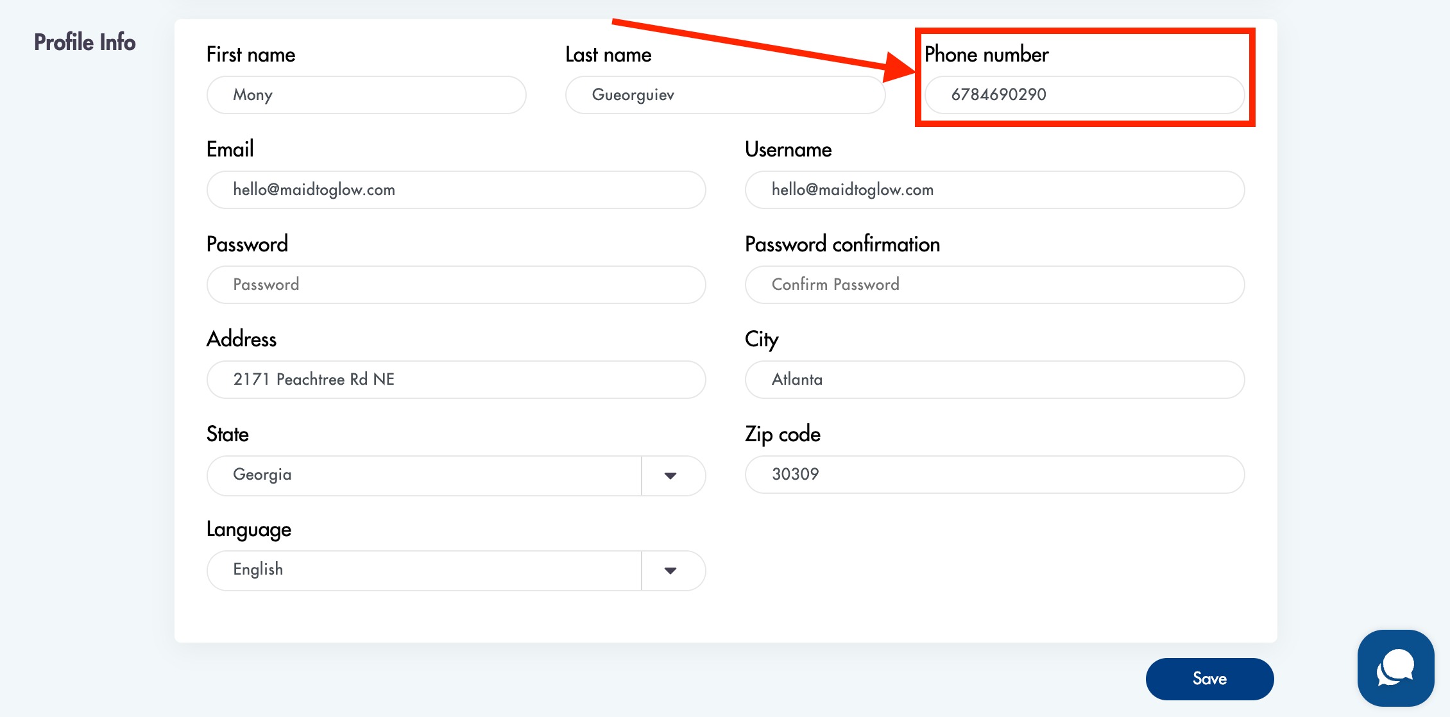Screen dimensions: 1450x717
Task: Click the Phone number label
Action: tap(986, 55)
